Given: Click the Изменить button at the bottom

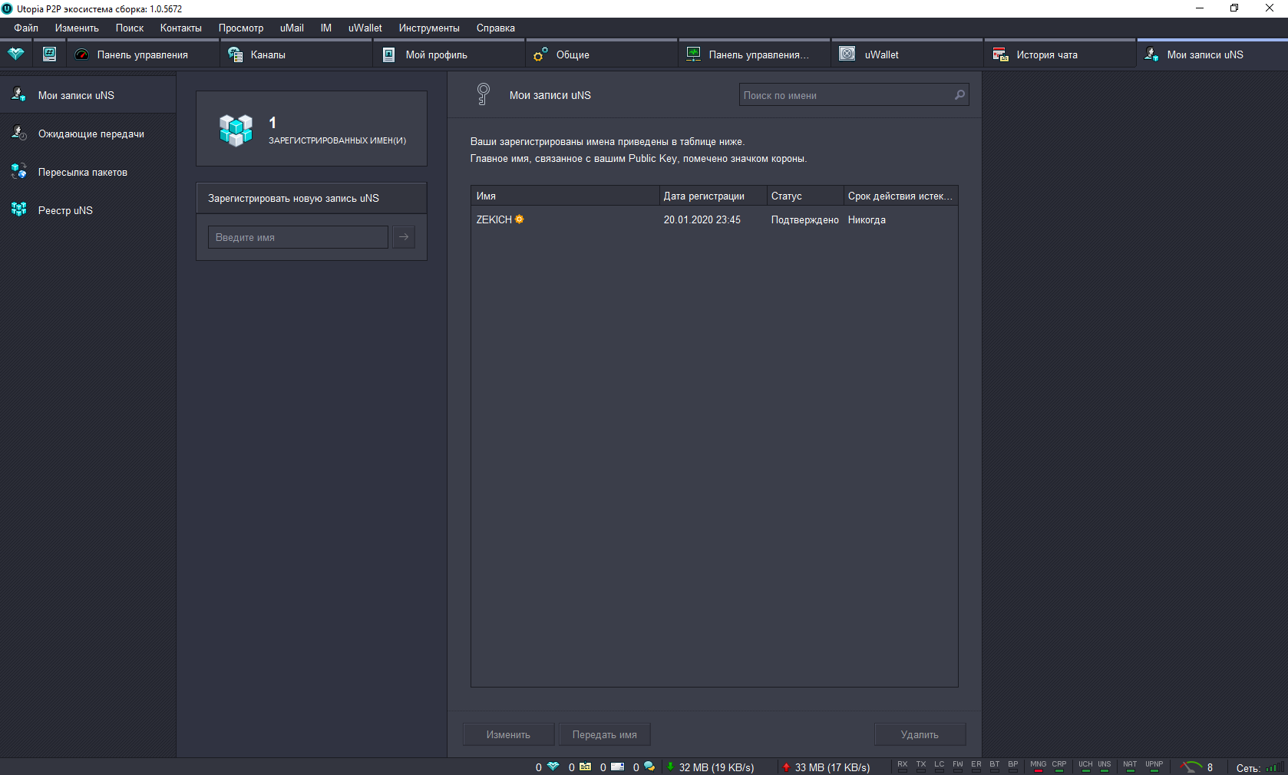Looking at the screenshot, I should click(508, 734).
